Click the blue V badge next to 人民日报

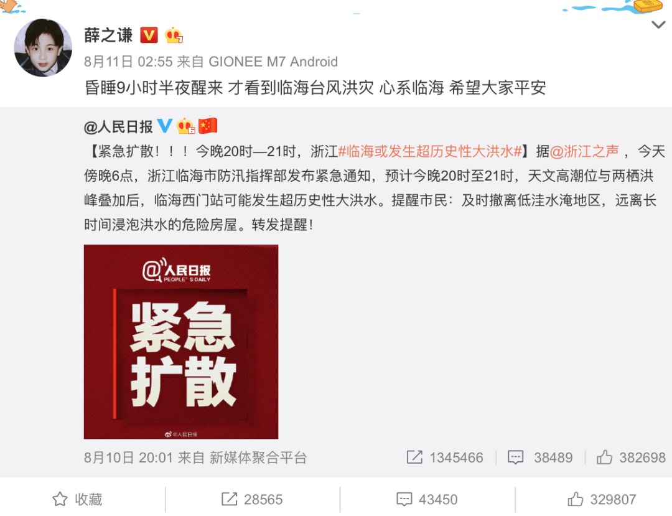[165, 126]
